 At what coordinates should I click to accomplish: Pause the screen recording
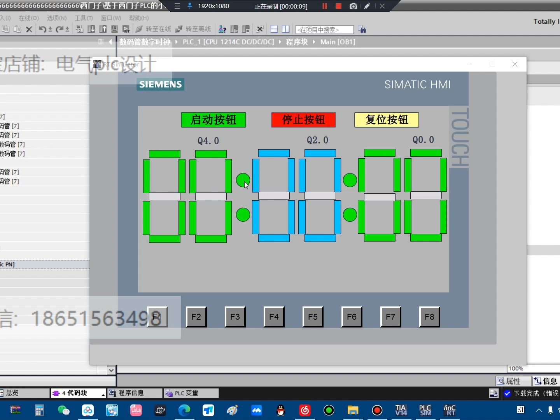pyautogui.click(x=325, y=6)
